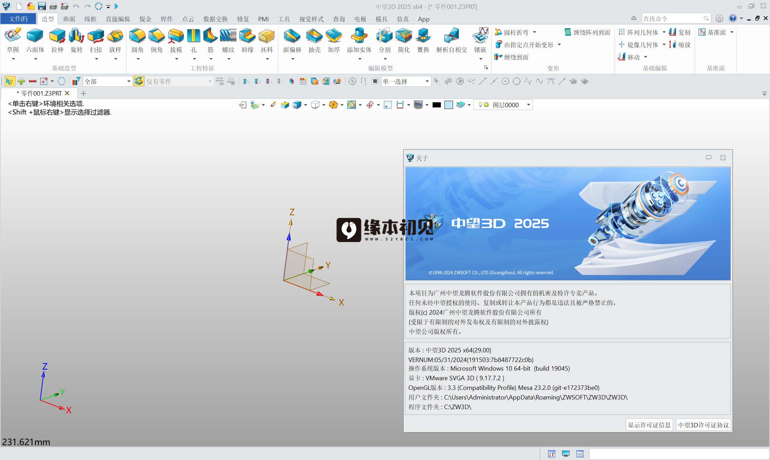Select the 圆角 fillet tool
The height and width of the screenshot is (460, 770).
[x=137, y=41]
